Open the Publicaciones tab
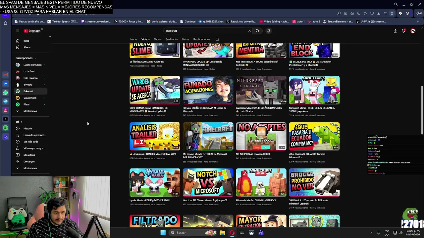This screenshot has width=424, height=238. (x=202, y=39)
